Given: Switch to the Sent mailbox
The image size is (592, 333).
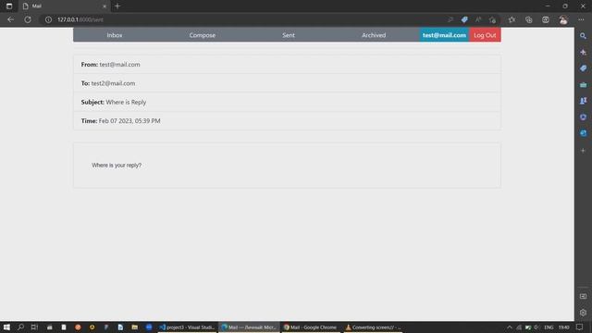Looking at the screenshot, I should [x=289, y=35].
